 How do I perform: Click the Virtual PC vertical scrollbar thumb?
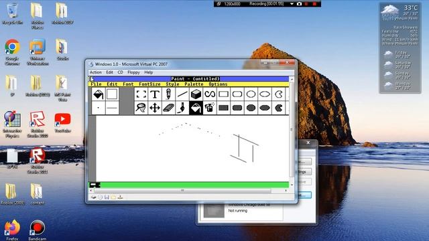[x=292, y=129]
